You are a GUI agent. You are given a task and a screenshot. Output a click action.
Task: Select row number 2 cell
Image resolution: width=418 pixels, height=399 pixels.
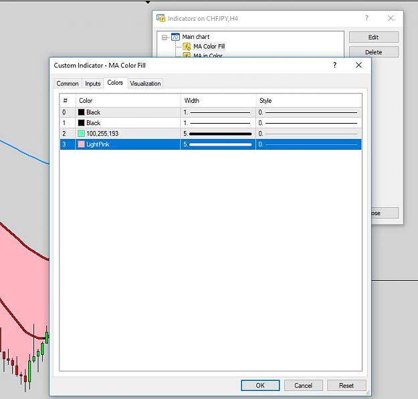point(68,134)
